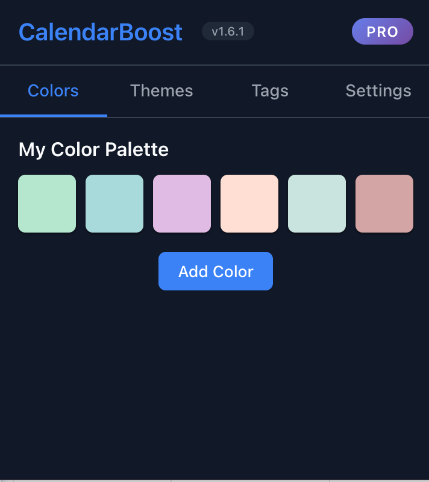Switch to the Tags tab
Screen dimensions: 429x482
coord(269,90)
